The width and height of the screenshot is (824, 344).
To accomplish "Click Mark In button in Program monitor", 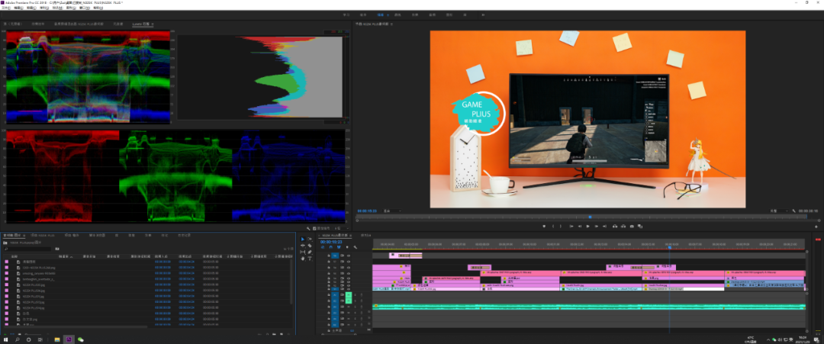I will pos(553,226).
